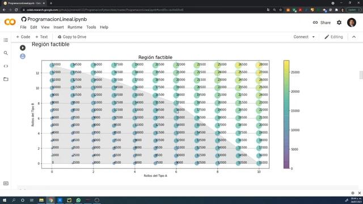Screen dimensions: 363x204
Task: Click the page vertical scrollbar thumb
Action: [361, 75]
